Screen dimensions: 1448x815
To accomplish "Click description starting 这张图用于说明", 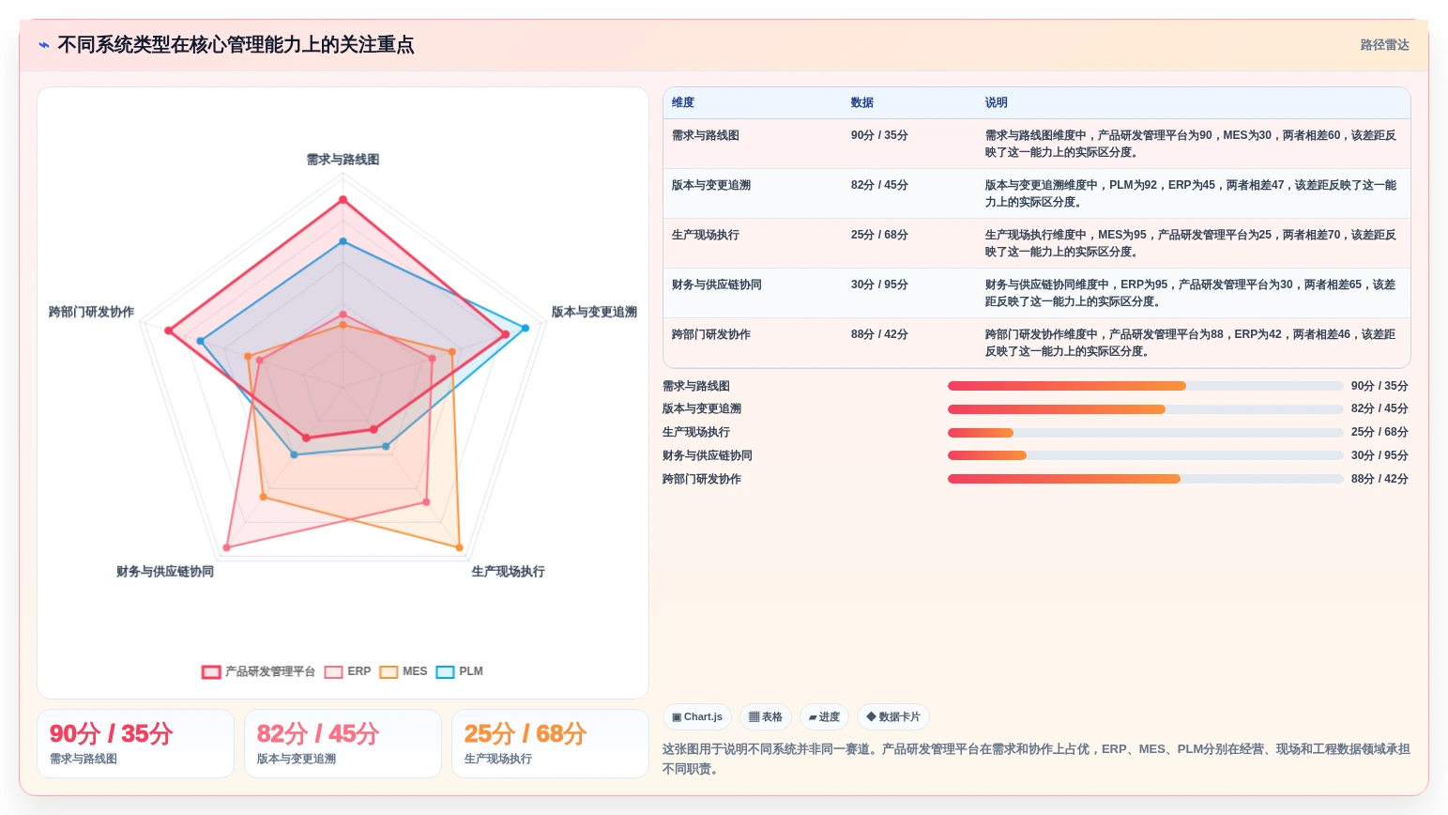I will tap(1036, 759).
